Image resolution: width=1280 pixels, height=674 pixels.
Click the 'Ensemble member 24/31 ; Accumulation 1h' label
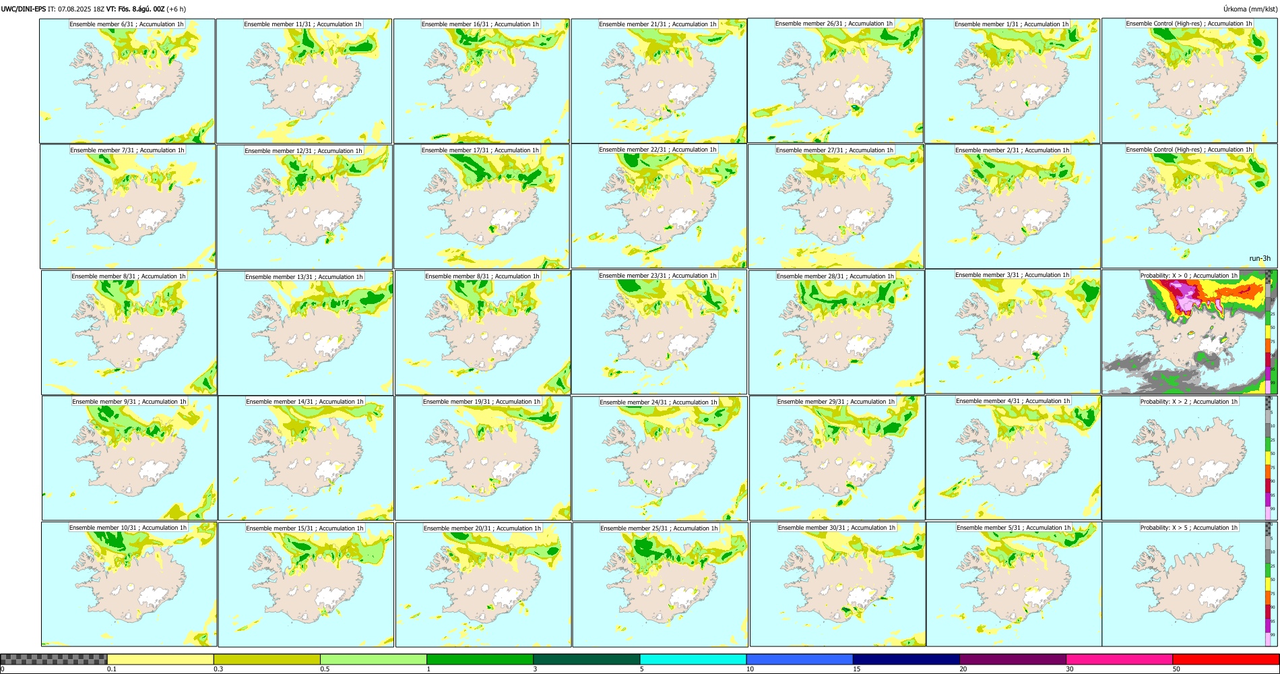coord(659,402)
